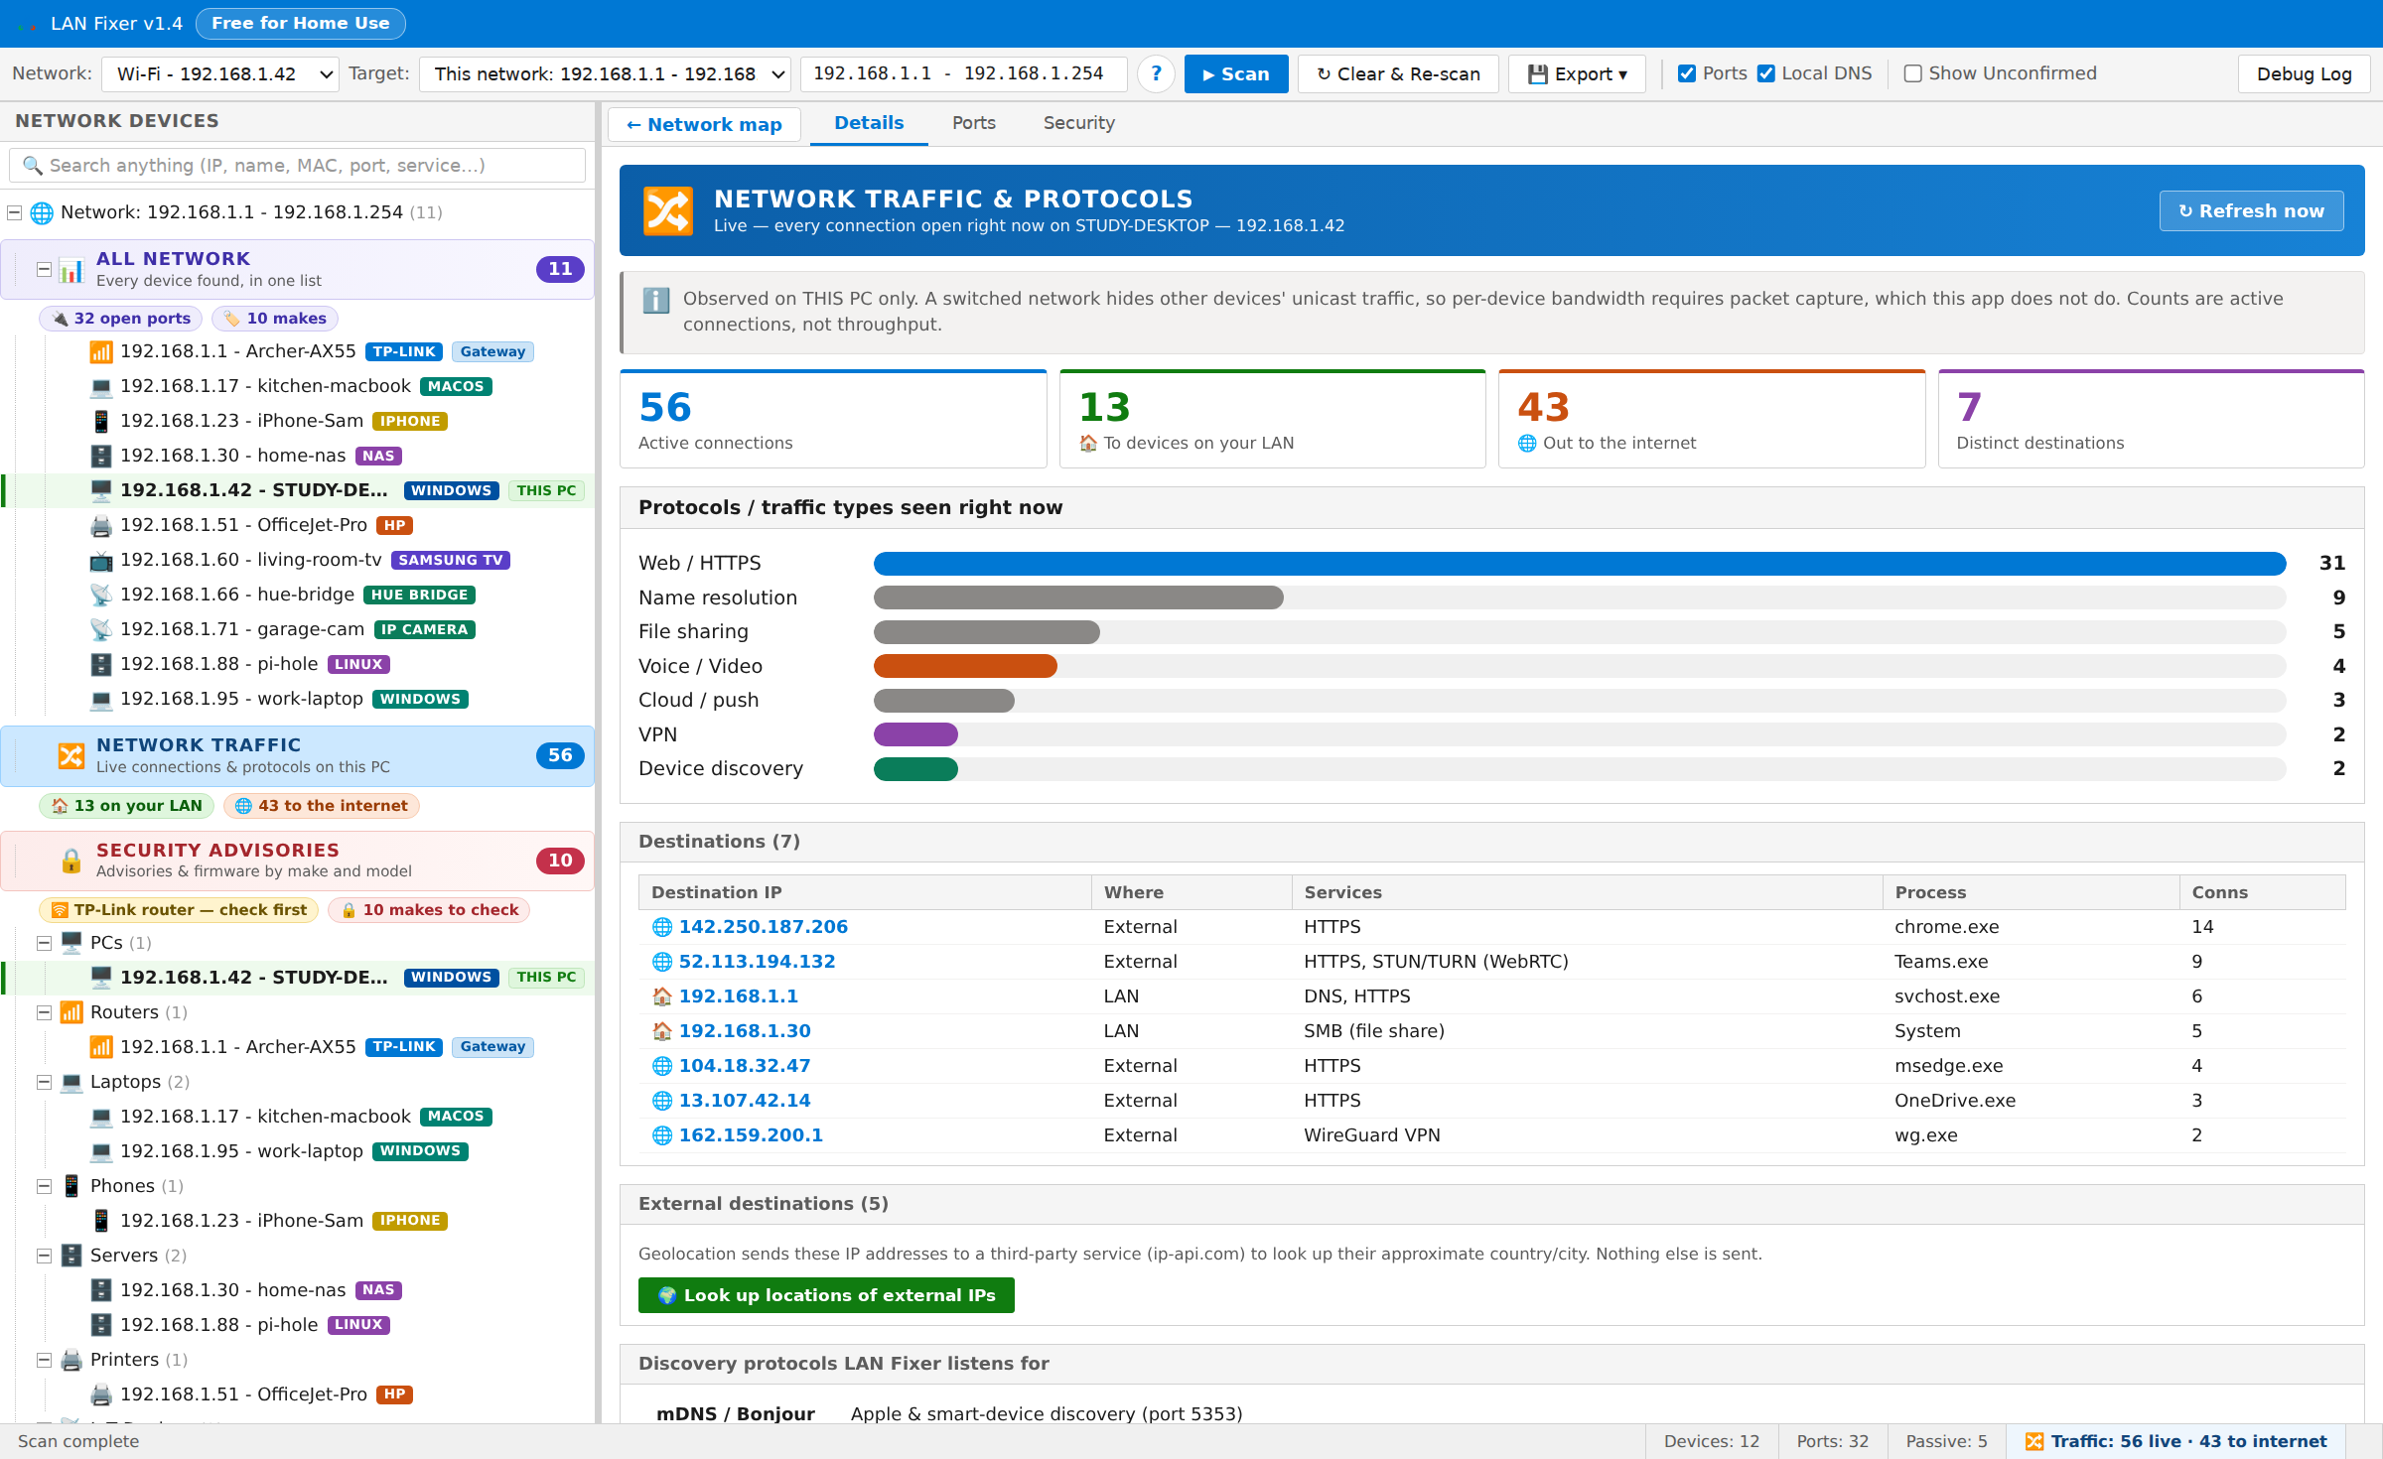
Task: Click the Network Traffic shuffle icon in header banner
Action: [x=667, y=210]
